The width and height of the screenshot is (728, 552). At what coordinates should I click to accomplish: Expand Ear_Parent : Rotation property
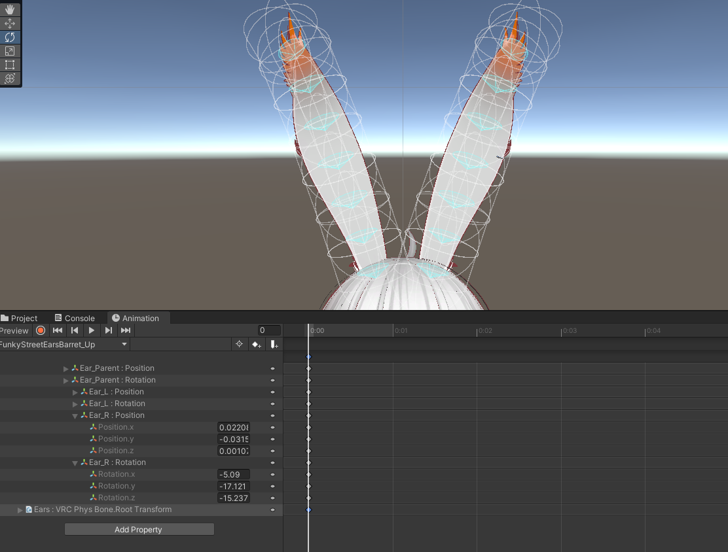66,381
